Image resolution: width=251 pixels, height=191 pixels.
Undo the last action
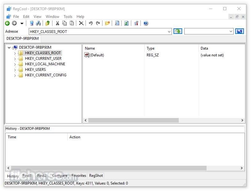coord(90,23)
